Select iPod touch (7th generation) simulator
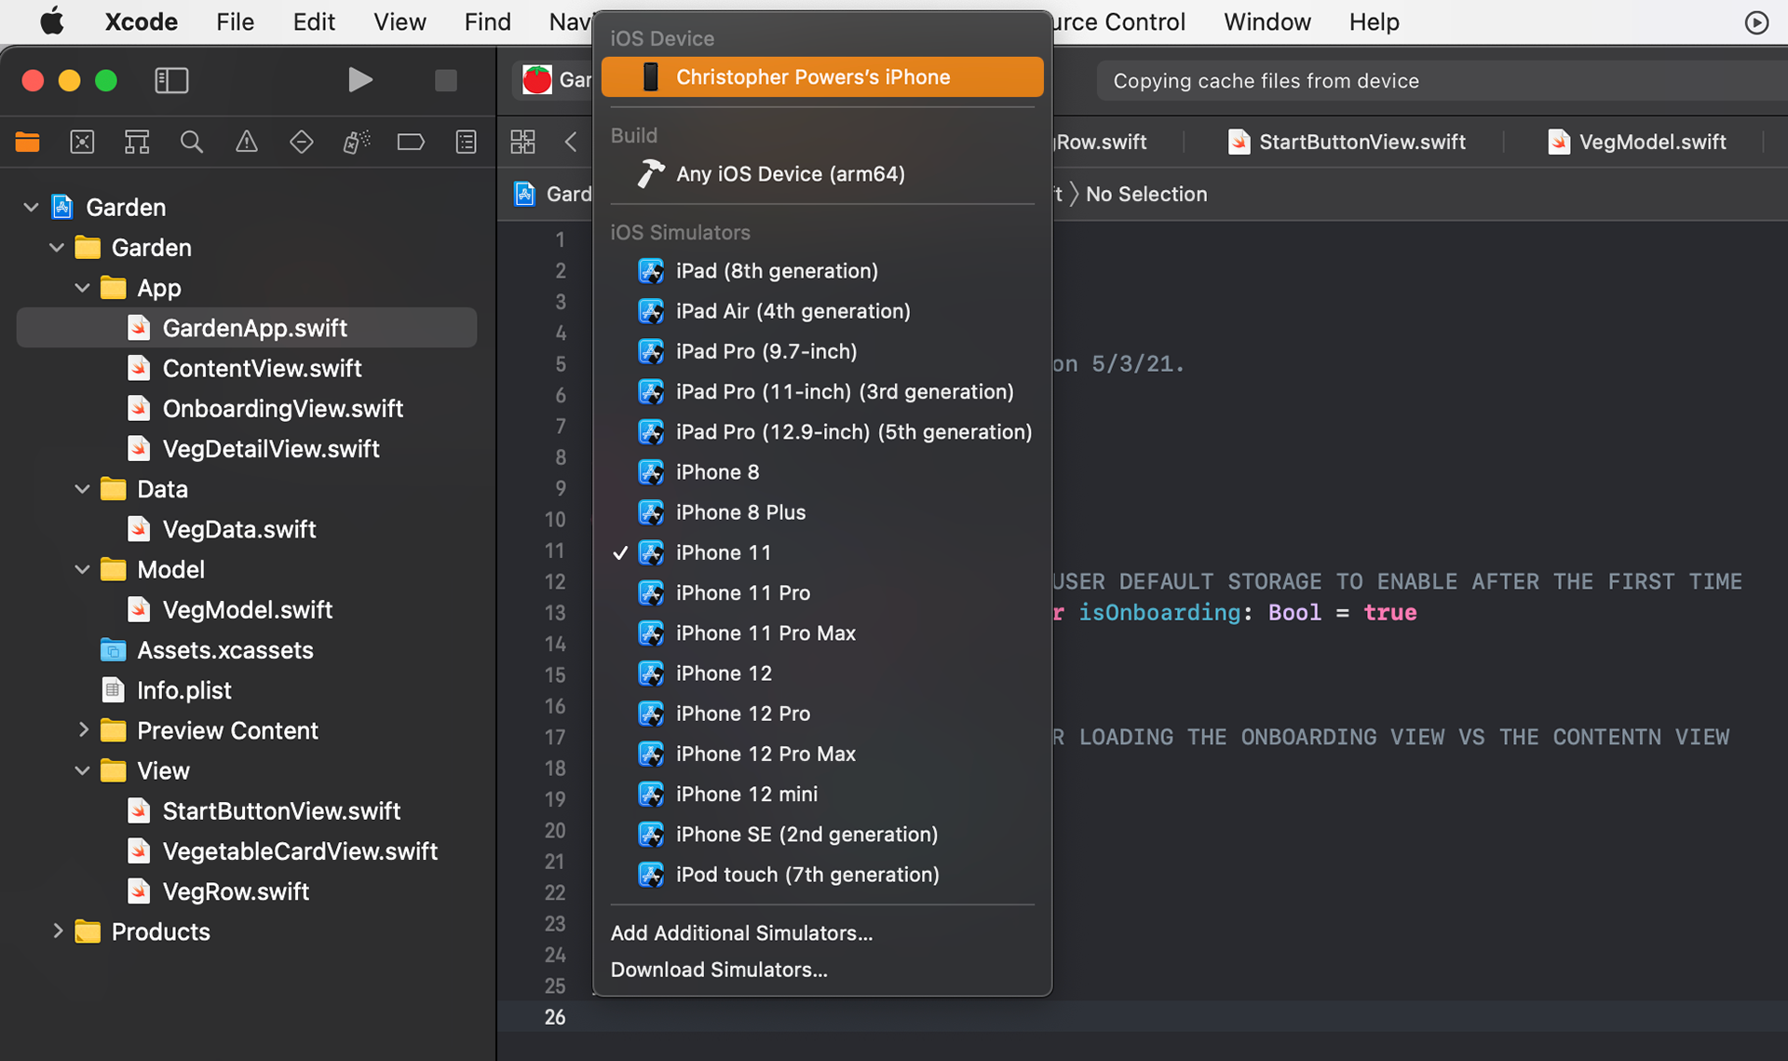 click(x=822, y=875)
